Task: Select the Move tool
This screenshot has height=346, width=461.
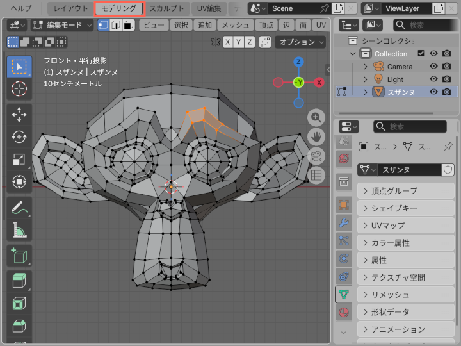Action: coord(19,115)
